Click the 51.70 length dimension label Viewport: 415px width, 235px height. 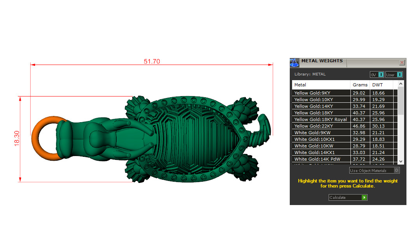[x=152, y=61]
